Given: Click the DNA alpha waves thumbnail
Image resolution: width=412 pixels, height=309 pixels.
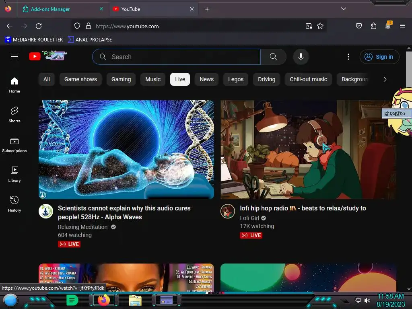Looking at the screenshot, I should (126, 150).
